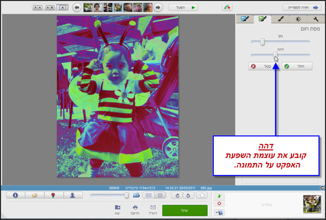Viewport: 326px width, 220px height.
Task: Click the yellow tag label icon
Action: 35,195
